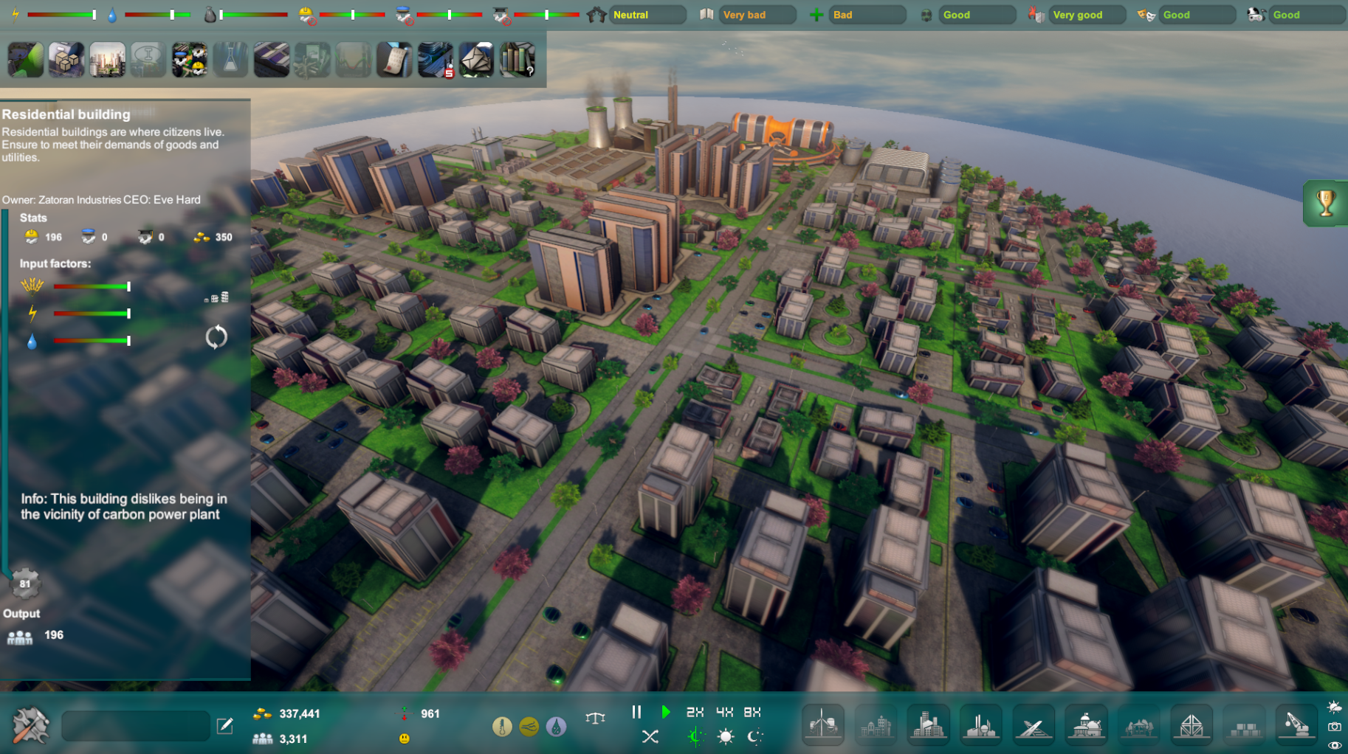
Task: Set game speed to 2X
Action: pyautogui.click(x=695, y=712)
